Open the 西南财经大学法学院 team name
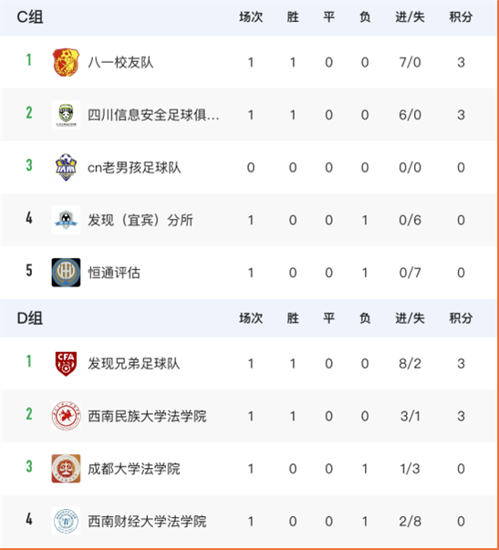The height and width of the screenshot is (550, 499). click(x=147, y=521)
